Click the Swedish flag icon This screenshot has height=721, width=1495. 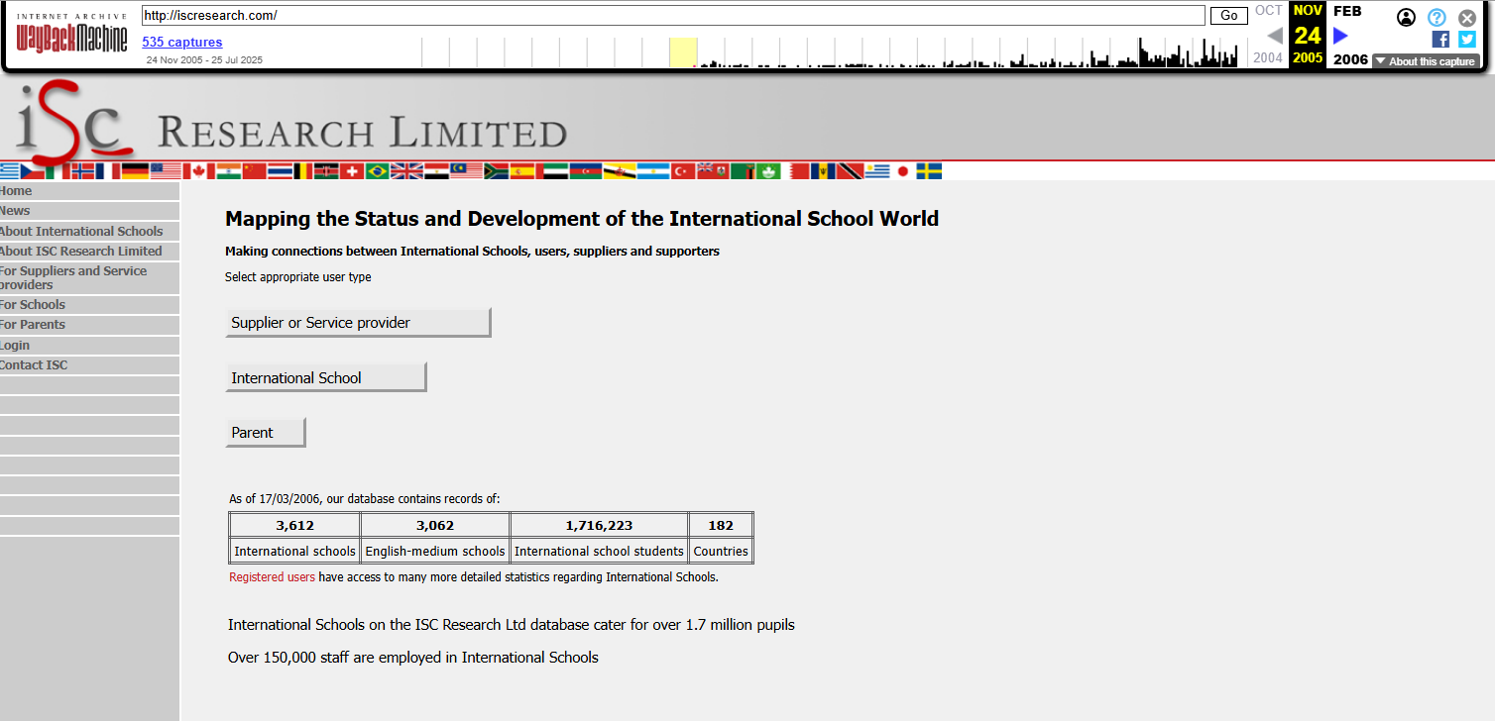click(929, 171)
